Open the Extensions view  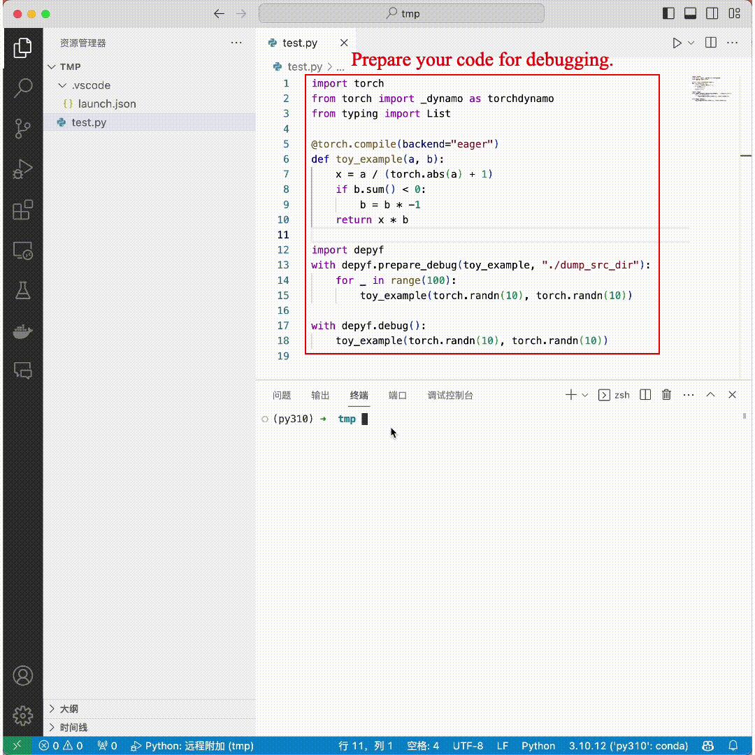(x=23, y=210)
